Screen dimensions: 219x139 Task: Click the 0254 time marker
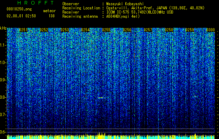[86, 30]
